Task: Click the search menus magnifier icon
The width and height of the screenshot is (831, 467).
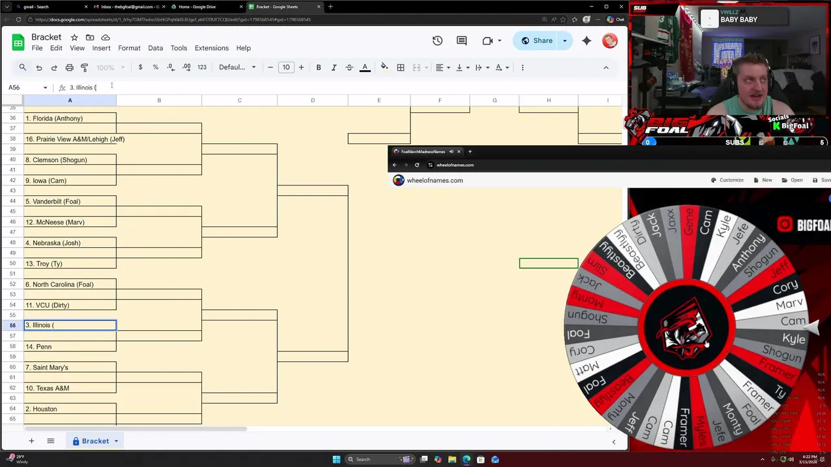Action: click(x=23, y=67)
